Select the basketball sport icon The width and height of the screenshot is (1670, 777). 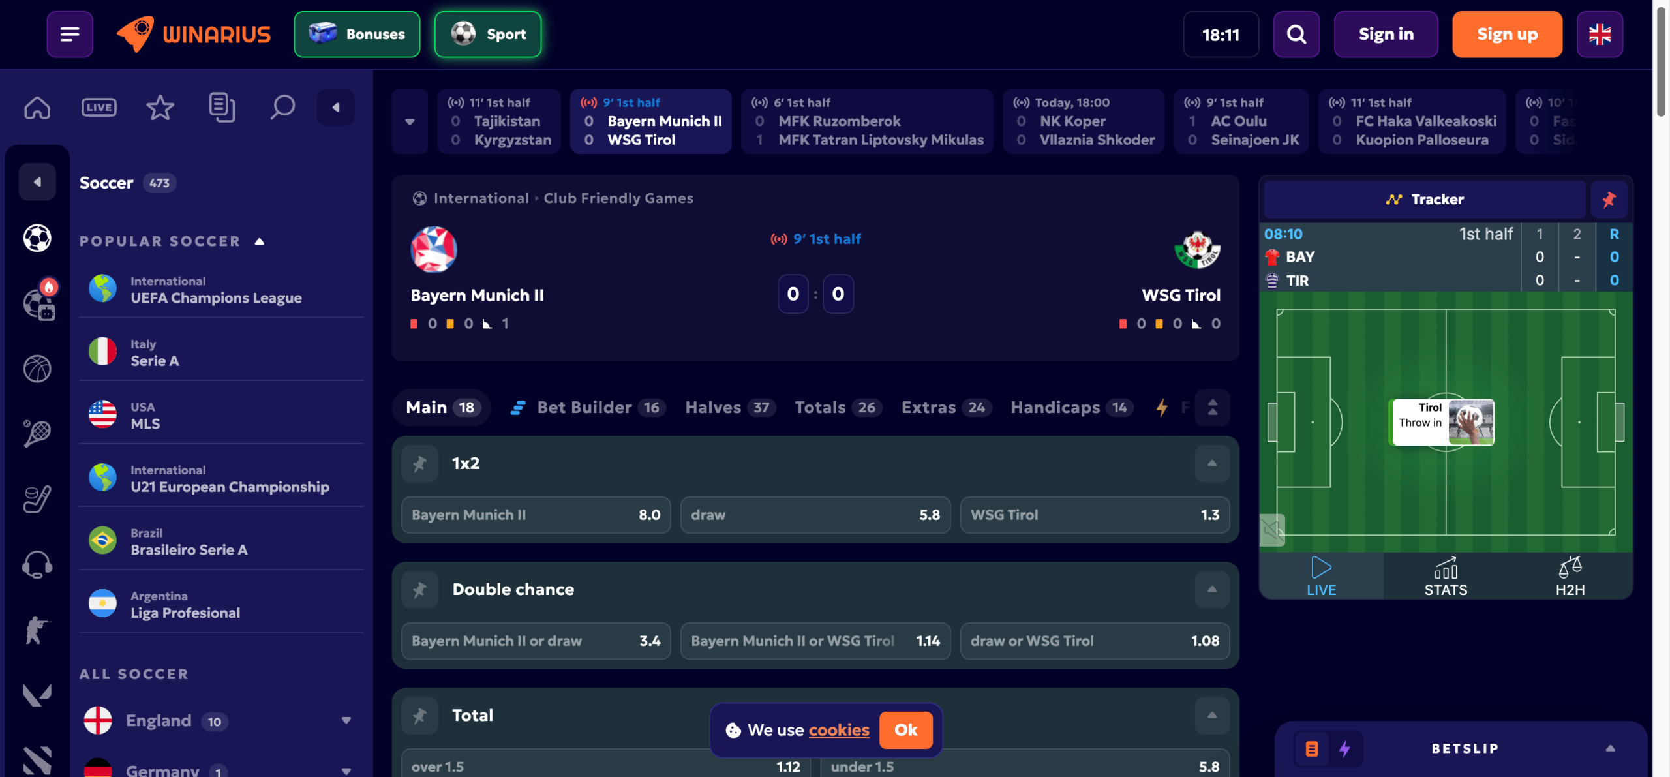coord(37,369)
